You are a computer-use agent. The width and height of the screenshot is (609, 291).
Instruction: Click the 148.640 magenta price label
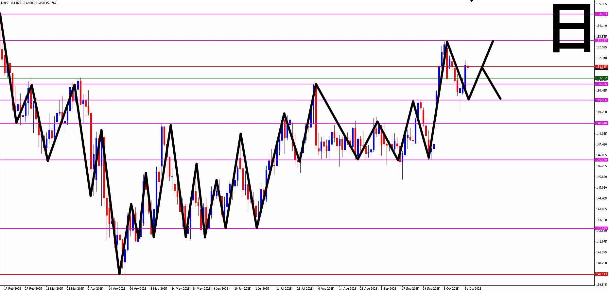[x=601, y=123]
